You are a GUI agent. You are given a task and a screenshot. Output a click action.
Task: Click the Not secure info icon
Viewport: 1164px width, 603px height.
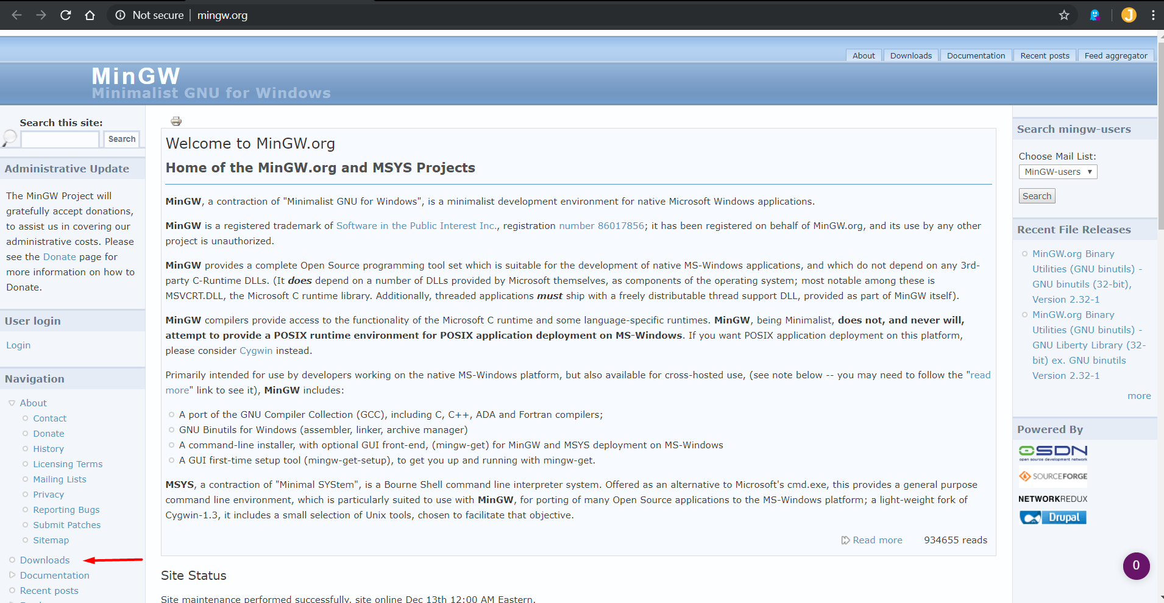point(121,15)
